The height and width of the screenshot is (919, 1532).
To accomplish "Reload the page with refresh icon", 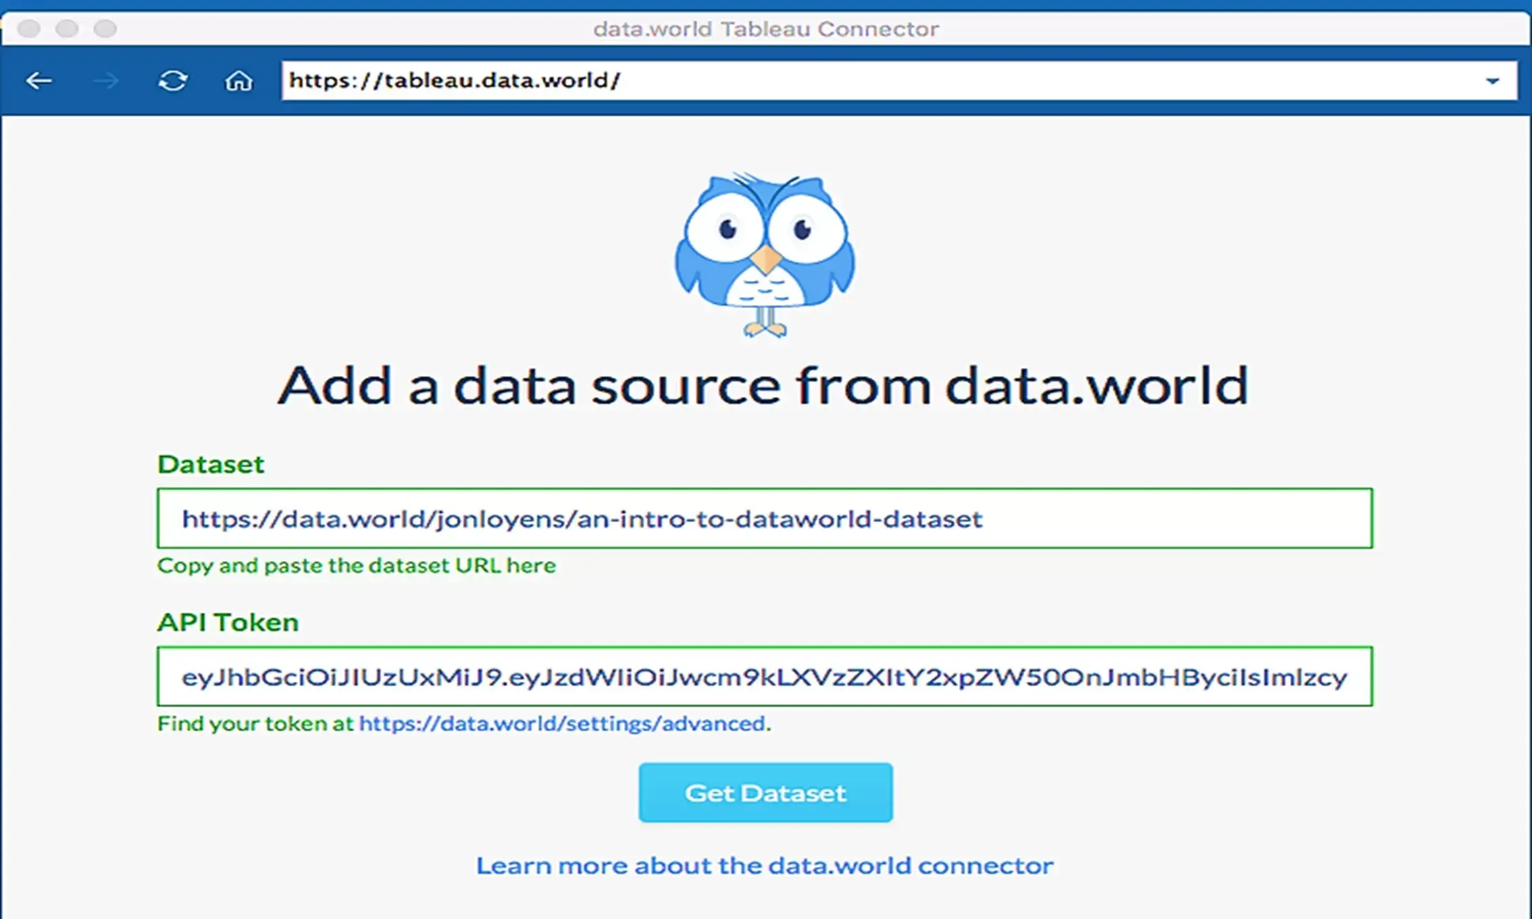I will pos(173,81).
